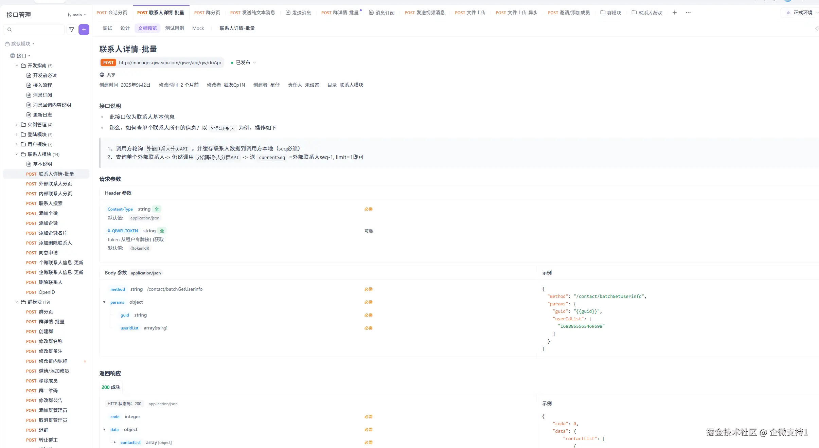
Task: Click the 开发指南 folder icon
Action: click(x=23, y=66)
